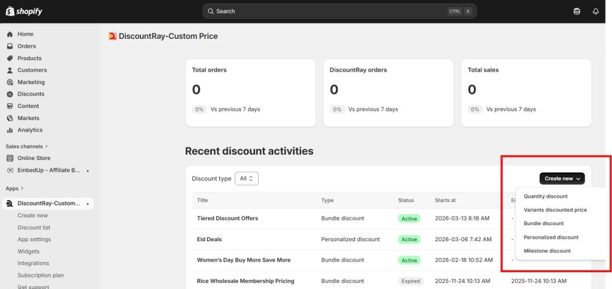The height and width of the screenshot is (289, 612).
Task: Open Create new in sidebar submenu
Action: (32, 216)
